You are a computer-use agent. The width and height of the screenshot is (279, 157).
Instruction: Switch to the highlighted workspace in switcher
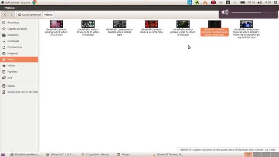248,154
